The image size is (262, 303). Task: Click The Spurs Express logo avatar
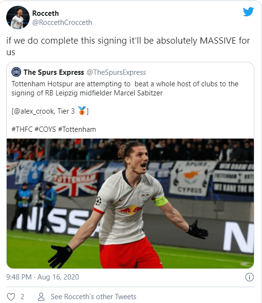click(16, 72)
